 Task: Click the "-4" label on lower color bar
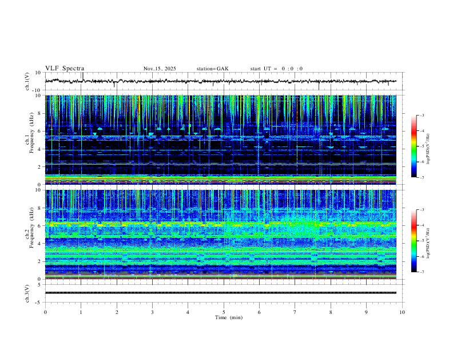(x=422, y=225)
